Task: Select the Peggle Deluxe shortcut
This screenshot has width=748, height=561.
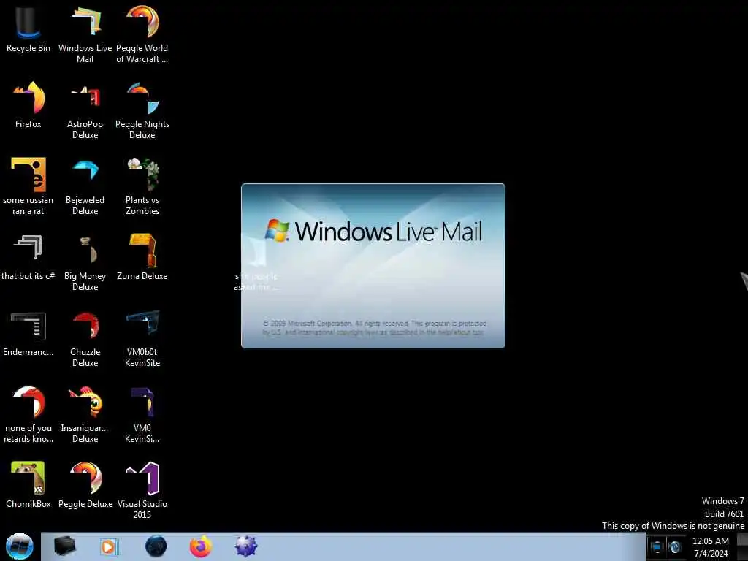Action: coord(85,484)
